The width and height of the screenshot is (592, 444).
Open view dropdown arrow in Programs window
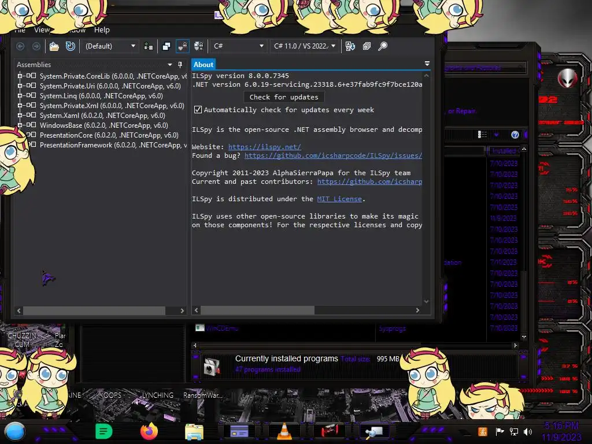click(496, 135)
